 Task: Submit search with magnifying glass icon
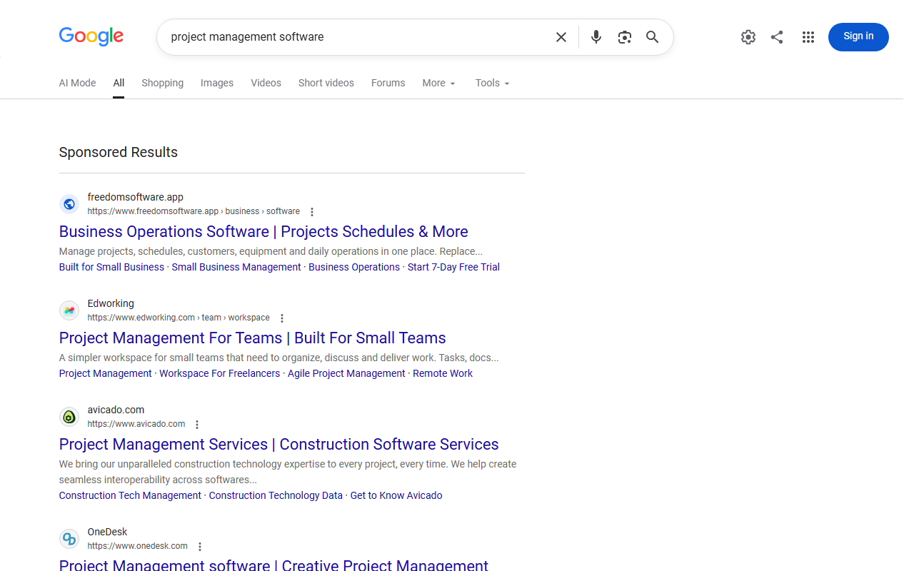(x=653, y=37)
